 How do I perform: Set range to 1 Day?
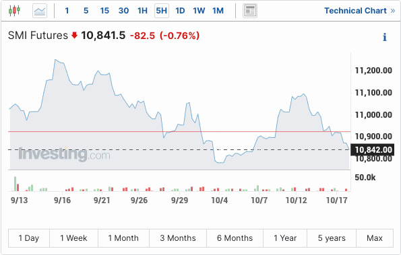(29, 238)
